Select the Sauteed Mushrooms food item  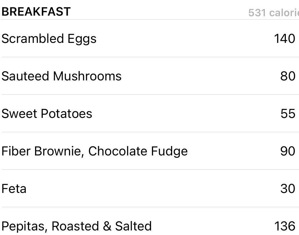pos(61,76)
